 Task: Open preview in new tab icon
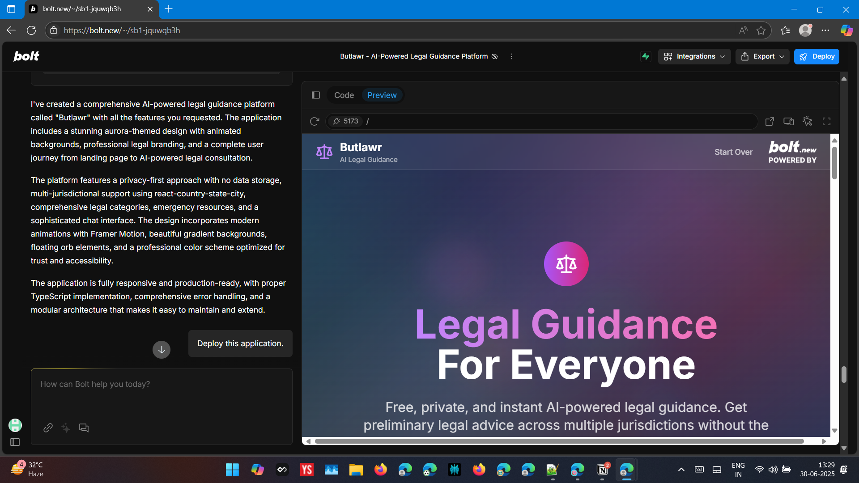coord(770,121)
